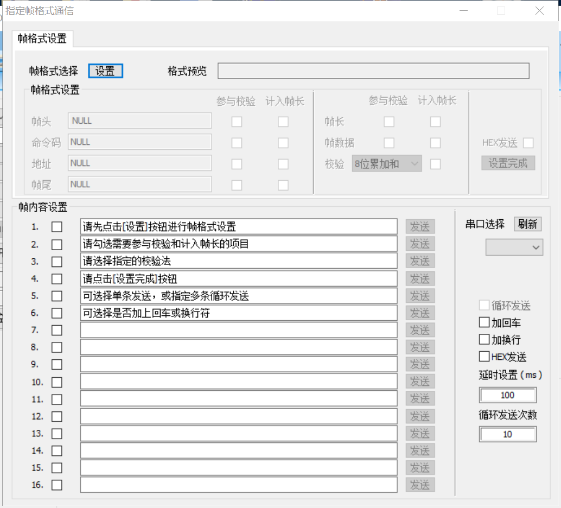Toggle 计入帧长 checkbox beside the 校验 dropdown
This screenshot has height=508, width=561.
tap(436, 164)
